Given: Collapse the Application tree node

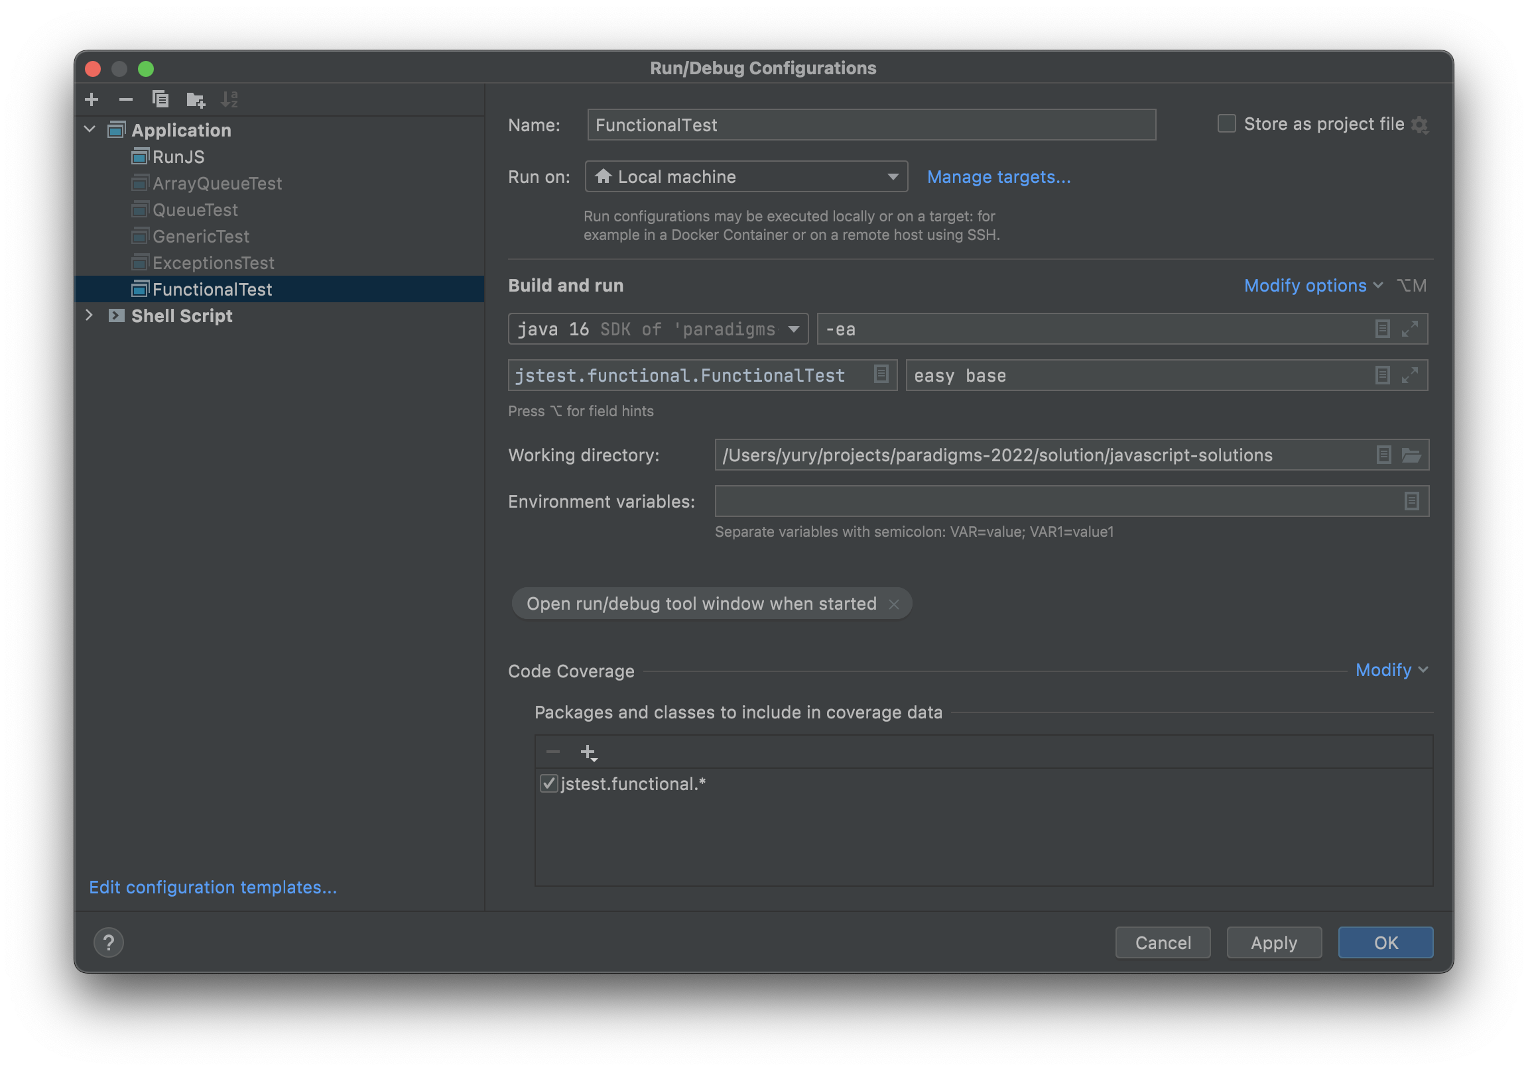Looking at the screenshot, I should 90,130.
